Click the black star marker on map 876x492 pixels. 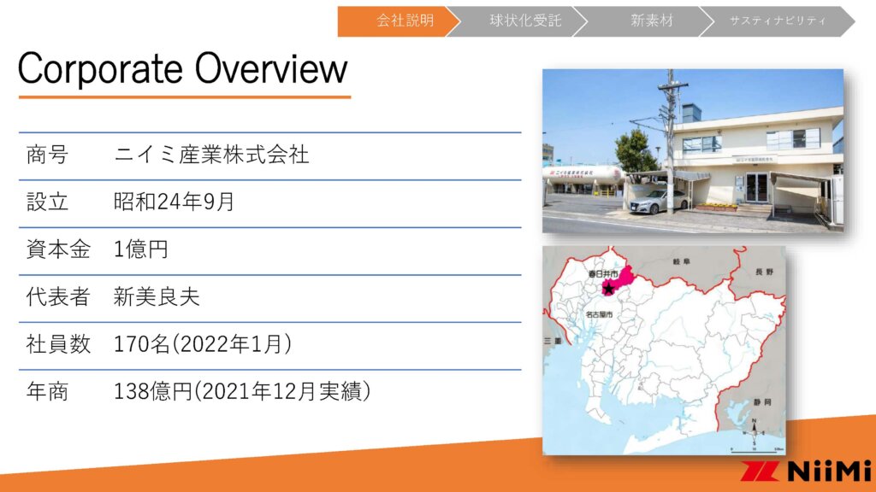pyautogui.click(x=608, y=288)
